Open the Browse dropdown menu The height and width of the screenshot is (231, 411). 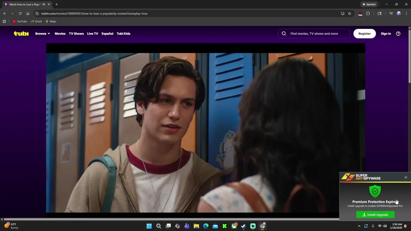coord(42,33)
